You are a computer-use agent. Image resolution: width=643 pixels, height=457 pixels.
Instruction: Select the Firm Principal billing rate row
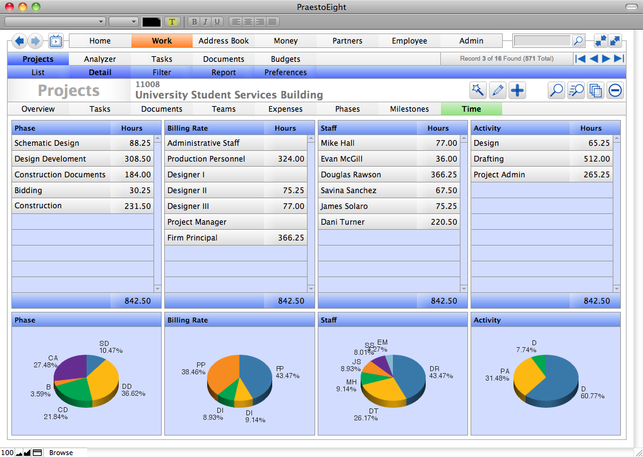236,238
